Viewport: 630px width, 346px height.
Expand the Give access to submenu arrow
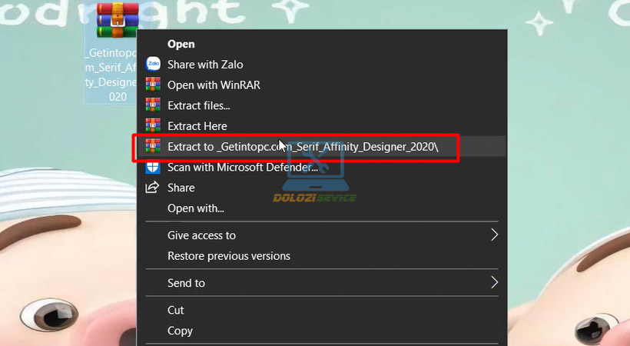(x=495, y=235)
